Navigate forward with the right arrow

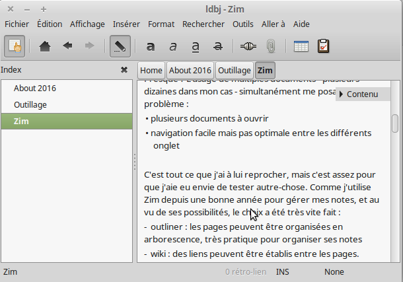point(90,46)
